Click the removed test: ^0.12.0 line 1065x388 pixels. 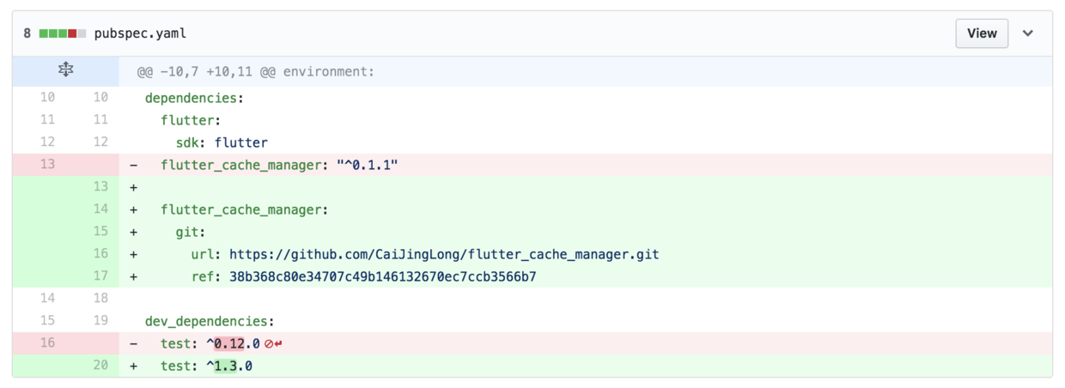pos(210,343)
